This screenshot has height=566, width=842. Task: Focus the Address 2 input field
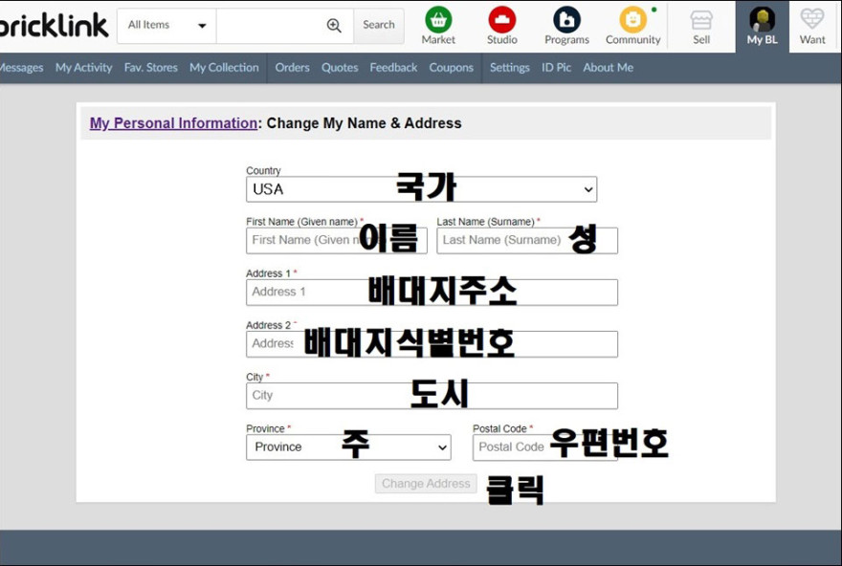tap(432, 344)
